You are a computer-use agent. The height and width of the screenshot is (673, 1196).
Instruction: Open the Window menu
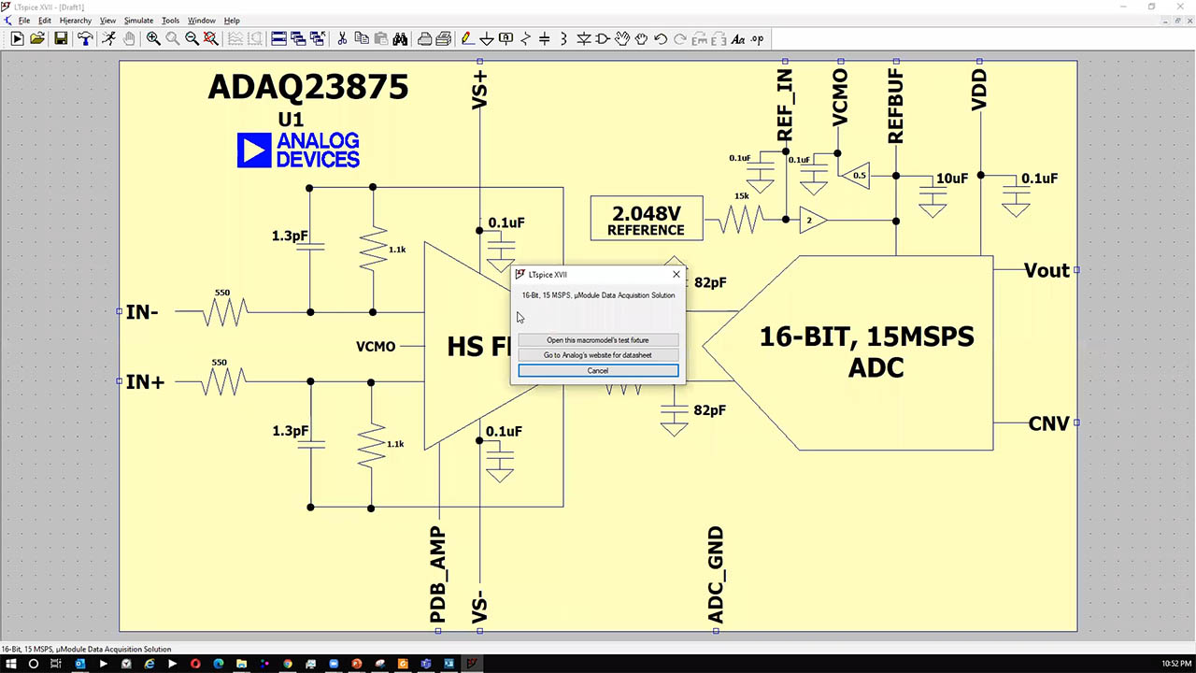coord(202,20)
